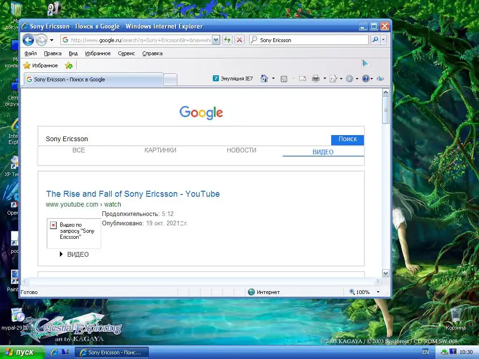Open Избранное favorites center star button
This screenshot has height=359, width=479.
(41, 65)
